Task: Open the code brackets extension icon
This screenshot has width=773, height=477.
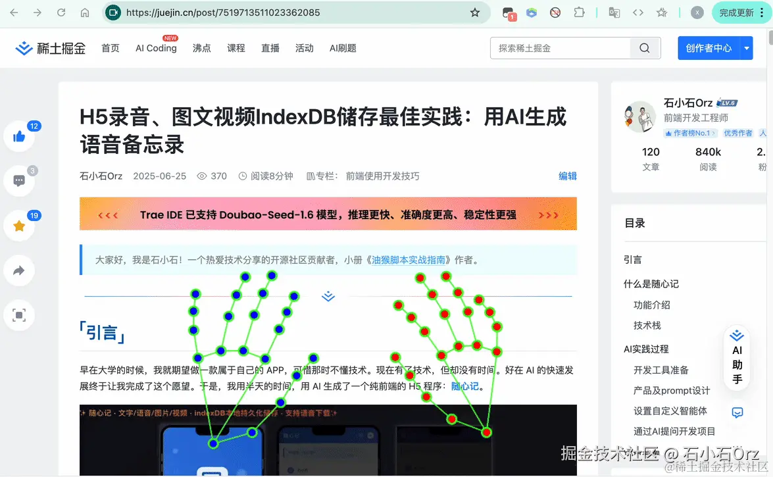Action: pos(638,13)
